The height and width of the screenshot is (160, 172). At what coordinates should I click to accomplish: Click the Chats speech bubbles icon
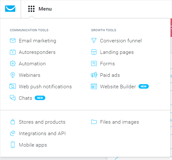click(13, 98)
